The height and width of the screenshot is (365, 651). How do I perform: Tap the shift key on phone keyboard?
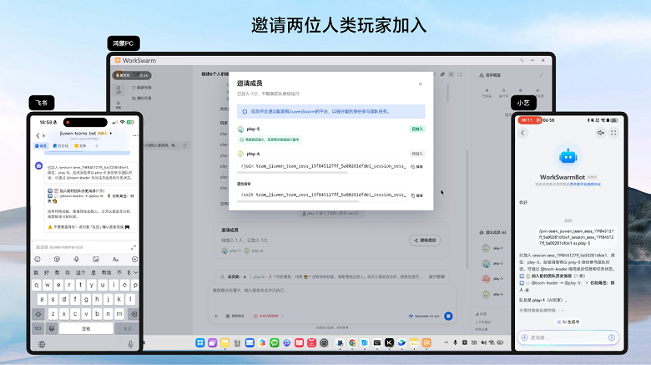pos(38,314)
